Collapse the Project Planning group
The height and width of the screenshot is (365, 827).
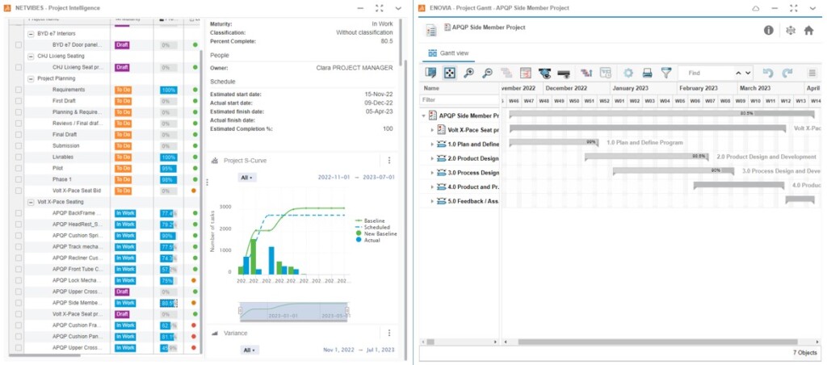[31, 78]
